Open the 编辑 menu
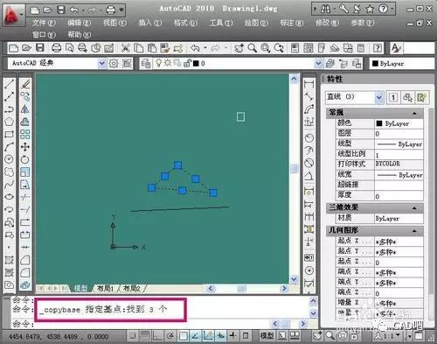This screenshot has width=437, height=344. pyautogui.click(x=79, y=23)
